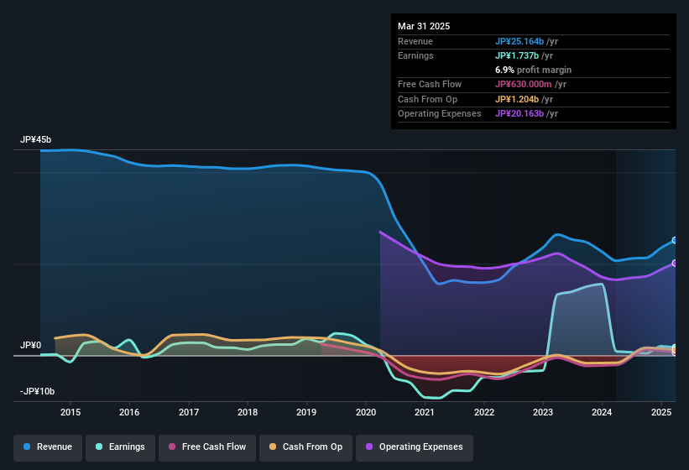Click the Operating Expenses endpoint marker at 2025

coord(675,263)
